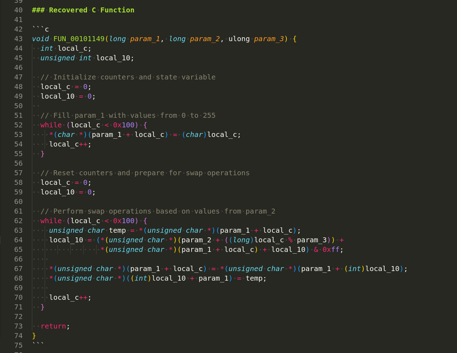Select "param_3" in the function signature
The height and width of the screenshot is (353, 457).
pos(269,39)
